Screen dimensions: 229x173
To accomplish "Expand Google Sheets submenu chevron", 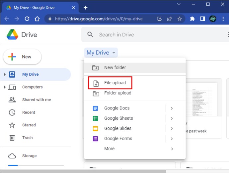I will coord(172,118).
